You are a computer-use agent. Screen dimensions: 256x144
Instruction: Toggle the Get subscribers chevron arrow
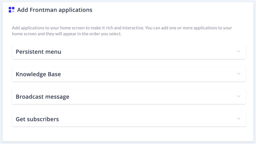[x=238, y=119]
